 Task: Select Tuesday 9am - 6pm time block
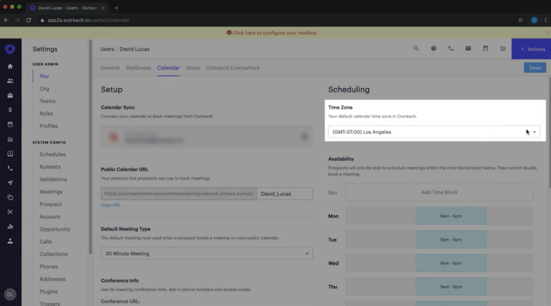coord(451,240)
